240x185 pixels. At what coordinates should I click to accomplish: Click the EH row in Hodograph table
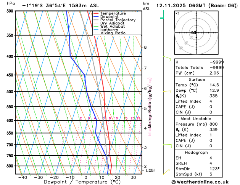pos(198,158)
